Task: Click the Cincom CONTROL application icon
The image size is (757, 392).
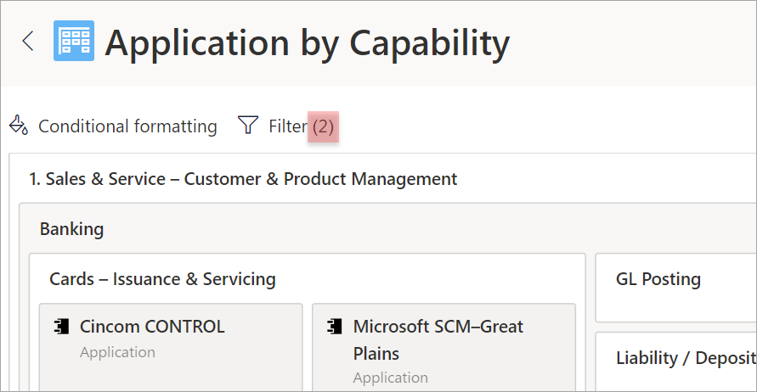Action: 61,327
